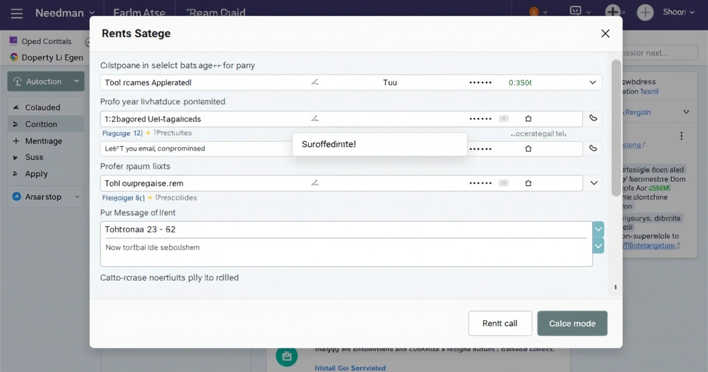Click the Tool rcames Appleratedl field
This screenshot has width=708, height=372.
click(x=351, y=83)
